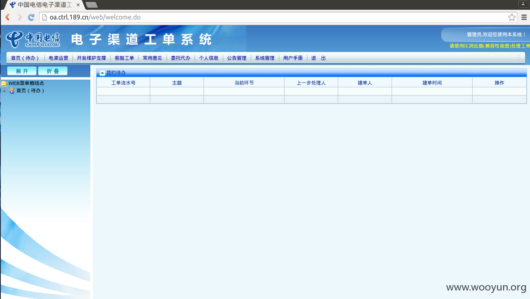Click the 建单人 column header
The width and height of the screenshot is (530, 299).
[365, 82]
